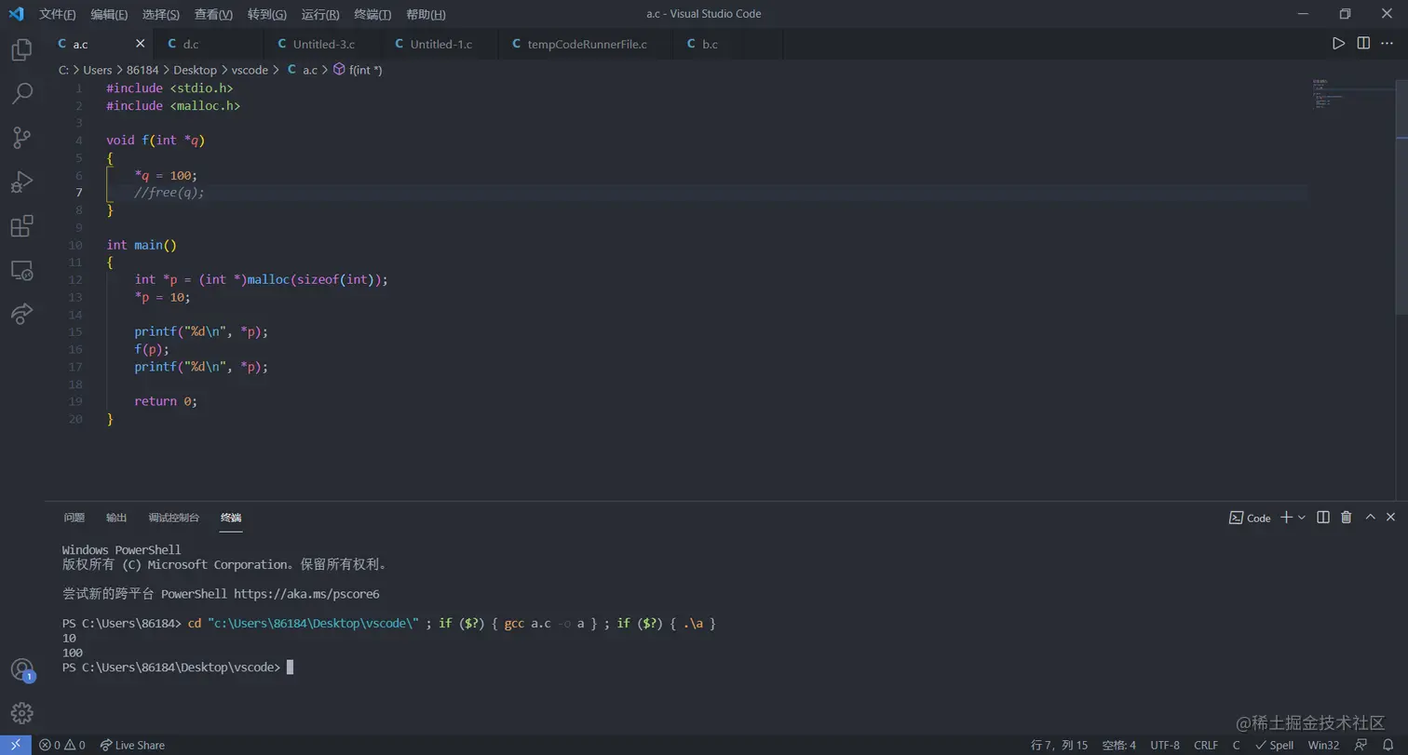Select language mode C in status bar
The image size is (1408, 755).
click(x=1236, y=745)
